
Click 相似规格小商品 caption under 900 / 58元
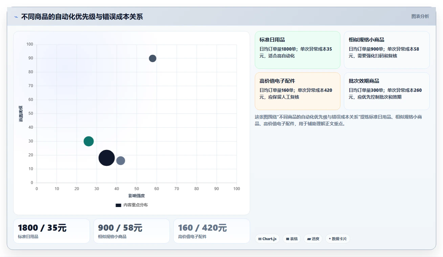112,237
